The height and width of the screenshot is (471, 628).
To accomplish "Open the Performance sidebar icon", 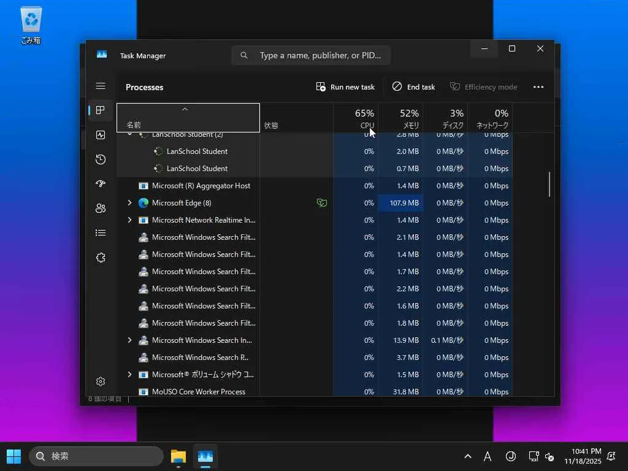I will click(x=101, y=135).
